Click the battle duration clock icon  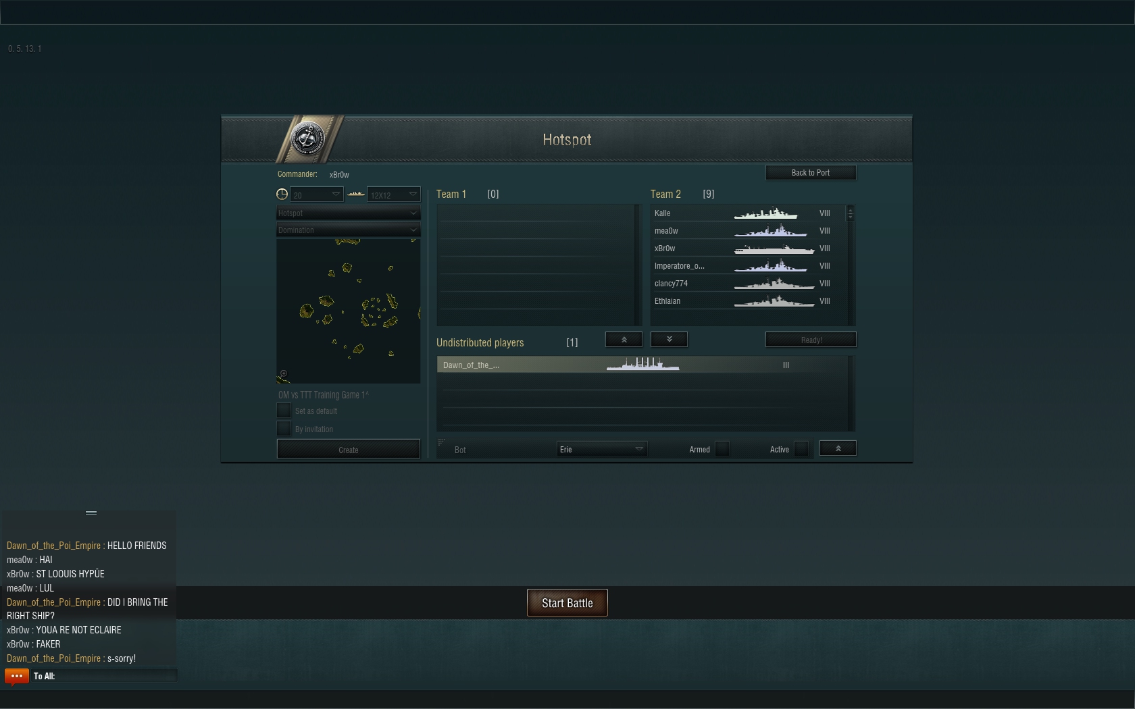(282, 194)
